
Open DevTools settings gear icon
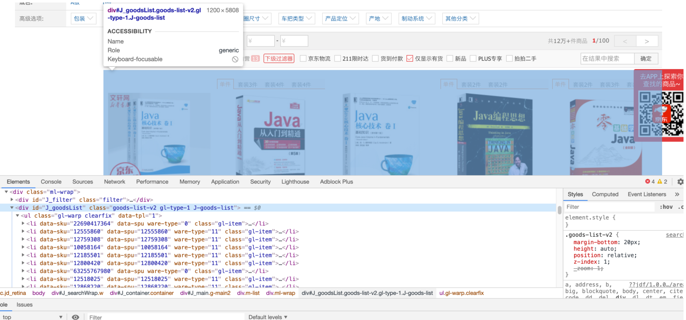point(680,182)
